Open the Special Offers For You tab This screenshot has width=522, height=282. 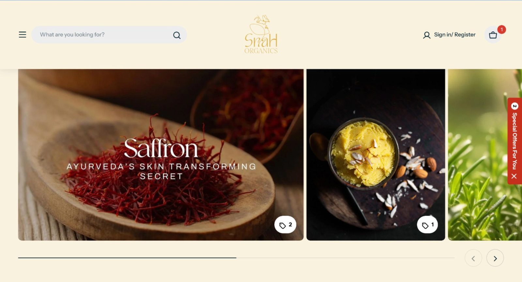514,141
